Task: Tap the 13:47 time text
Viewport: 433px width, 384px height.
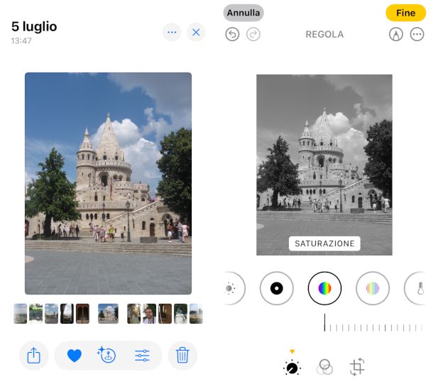Action: click(21, 41)
